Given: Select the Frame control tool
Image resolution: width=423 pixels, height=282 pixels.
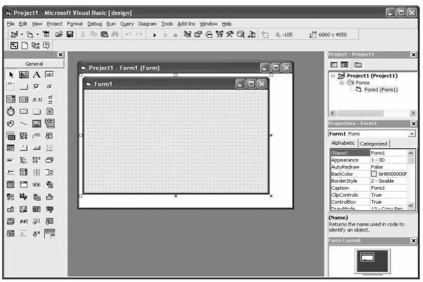Looking at the screenshot, I should click(x=11, y=87).
